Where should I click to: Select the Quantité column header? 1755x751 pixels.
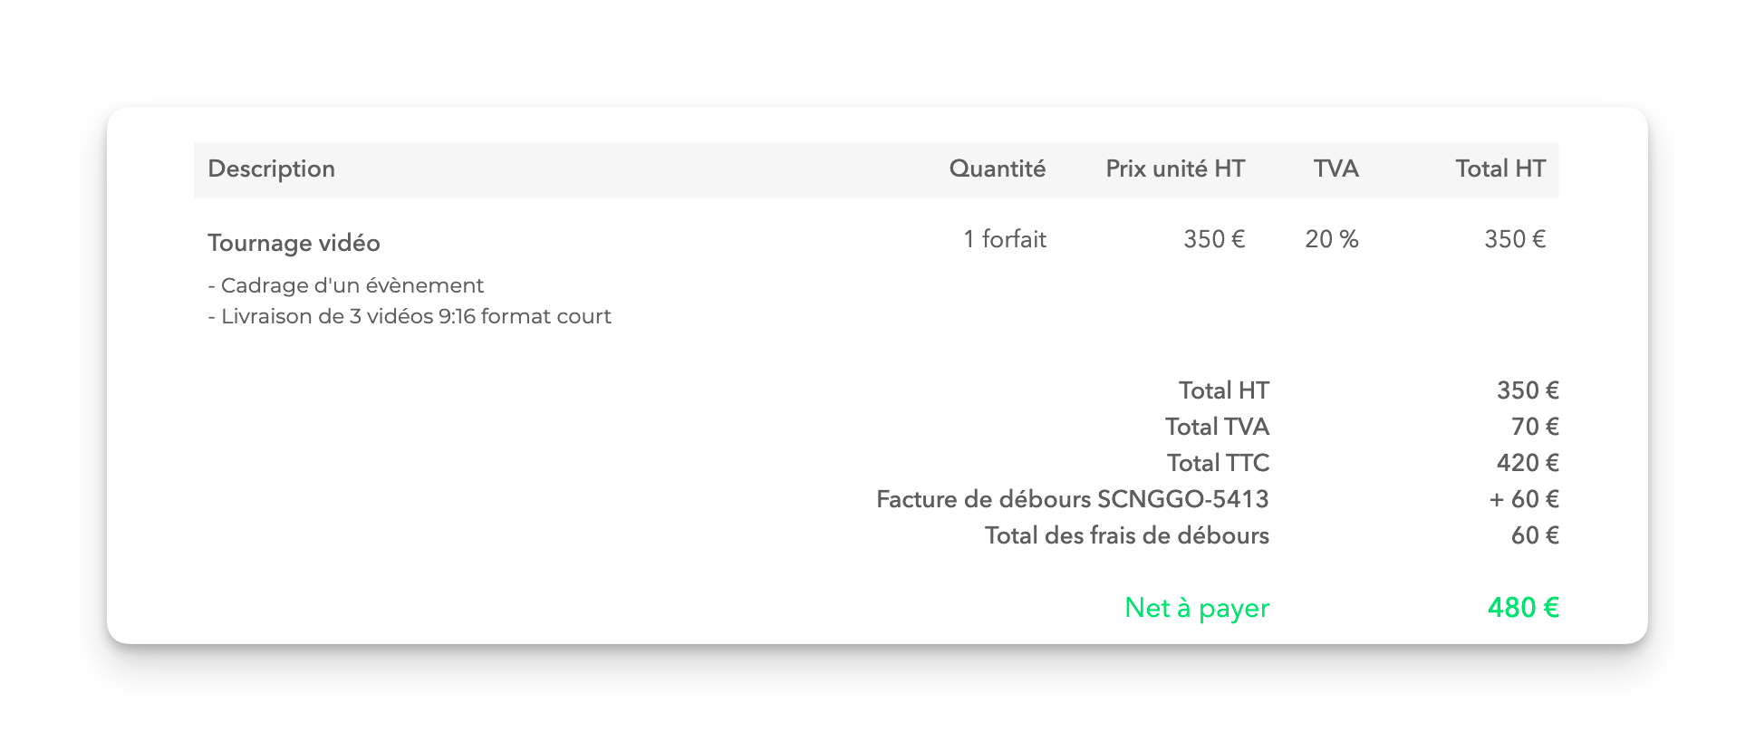[x=997, y=168]
